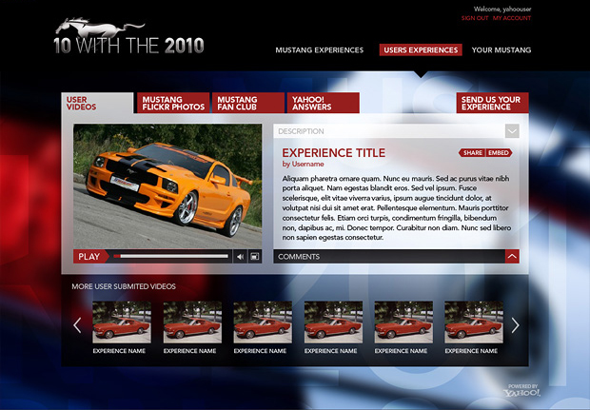Image resolution: width=590 pixels, height=410 pixels.
Task: Open Mustang Experiences in the top menu
Action: pos(319,49)
